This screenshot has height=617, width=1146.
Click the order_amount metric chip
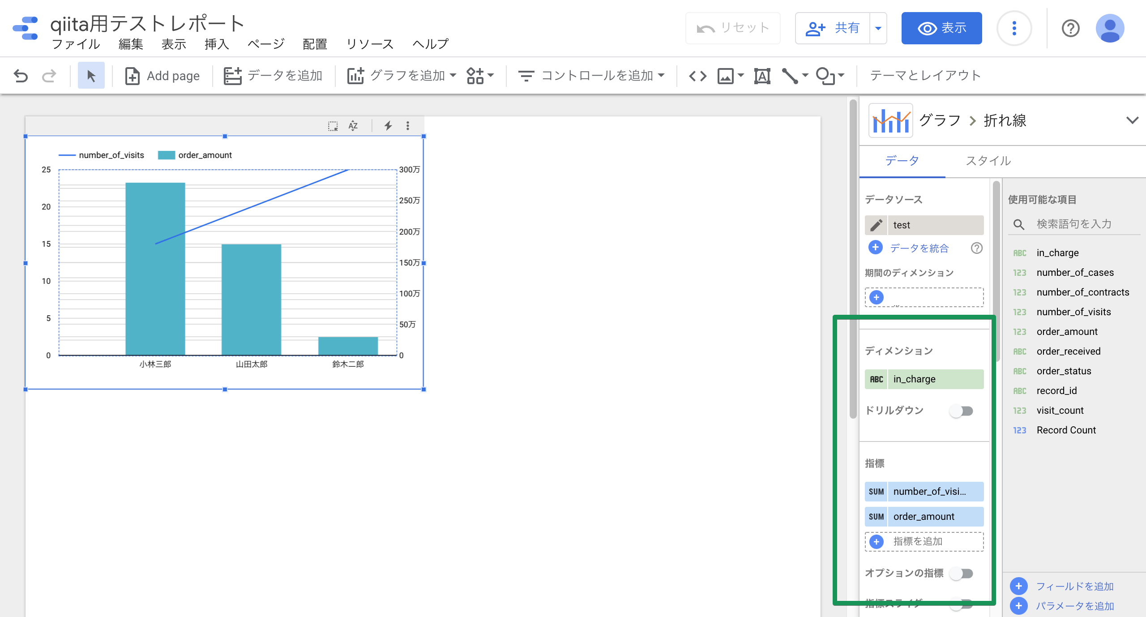point(924,517)
